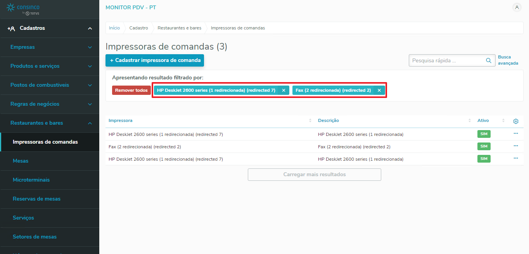The height and width of the screenshot is (254, 529).
Task: Open Reservas de mesas in sidebar
Action: tap(50, 199)
